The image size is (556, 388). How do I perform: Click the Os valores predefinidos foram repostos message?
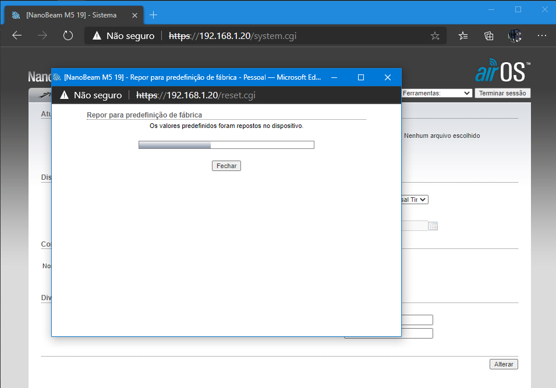pos(226,126)
